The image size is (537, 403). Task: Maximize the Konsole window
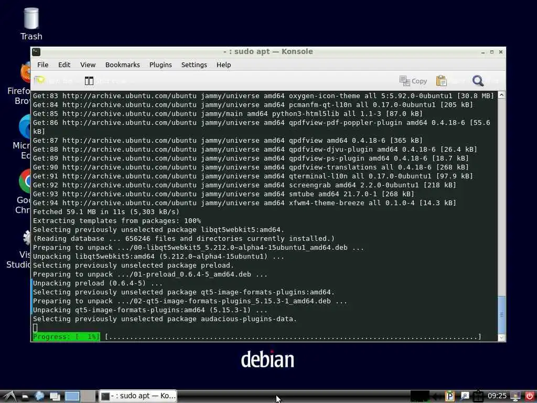[492, 52]
